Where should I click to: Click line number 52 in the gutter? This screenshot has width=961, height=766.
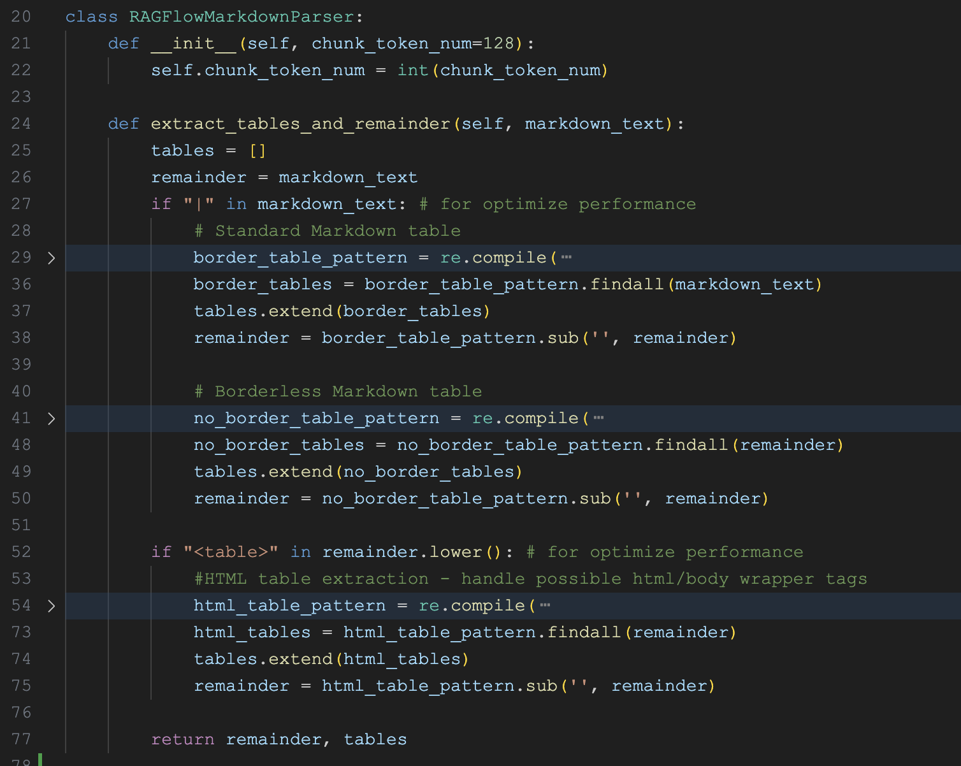[21, 552]
